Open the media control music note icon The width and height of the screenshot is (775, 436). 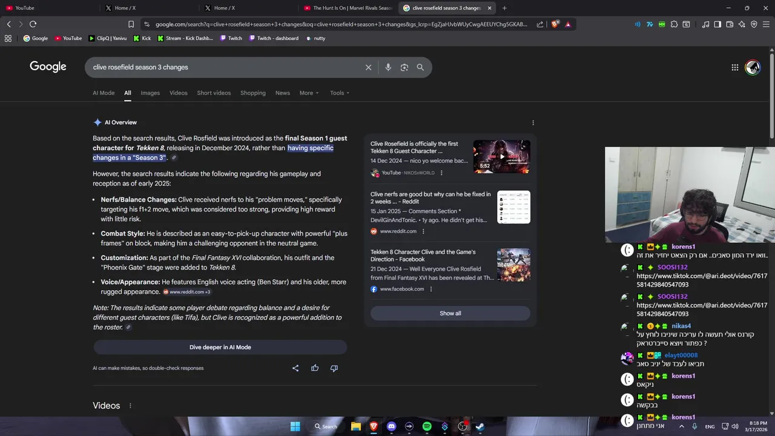705,24
